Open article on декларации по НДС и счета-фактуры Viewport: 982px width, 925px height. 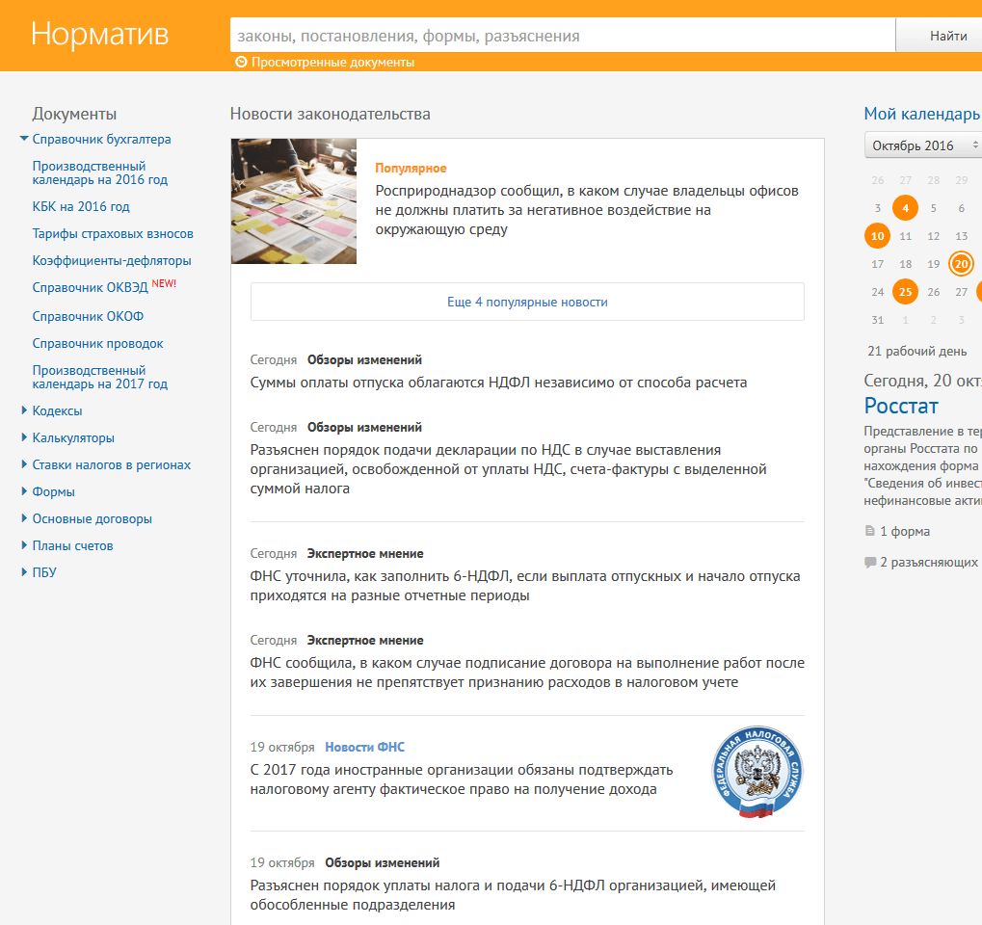[x=509, y=469]
